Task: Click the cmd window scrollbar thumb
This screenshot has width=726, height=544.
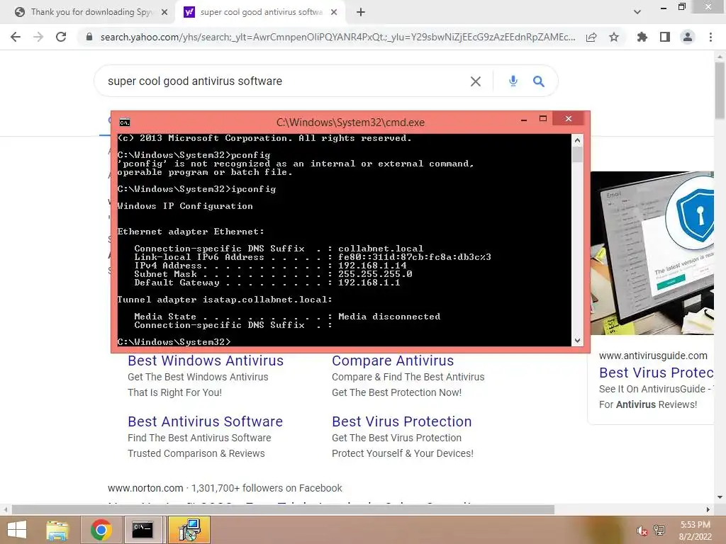Action: [577, 154]
